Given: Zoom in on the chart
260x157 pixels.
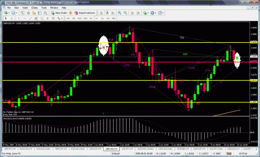Looking at the screenshot, I should click(x=119, y=13).
